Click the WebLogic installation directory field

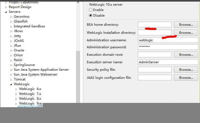[154, 33]
